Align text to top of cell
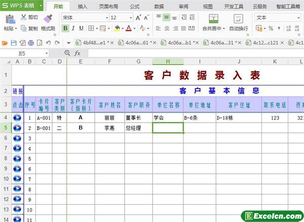This screenshot has width=304, height=222. point(159,17)
